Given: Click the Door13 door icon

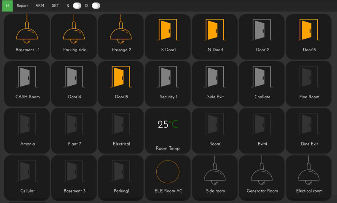Looking at the screenshot, I should (x=309, y=31).
